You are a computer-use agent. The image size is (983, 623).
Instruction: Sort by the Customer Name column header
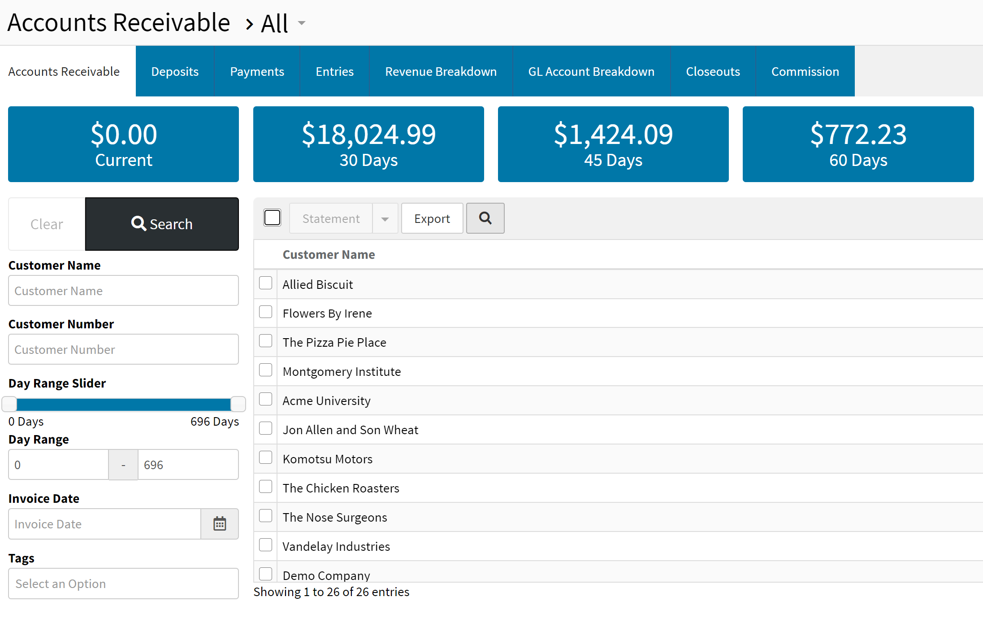pyautogui.click(x=329, y=255)
